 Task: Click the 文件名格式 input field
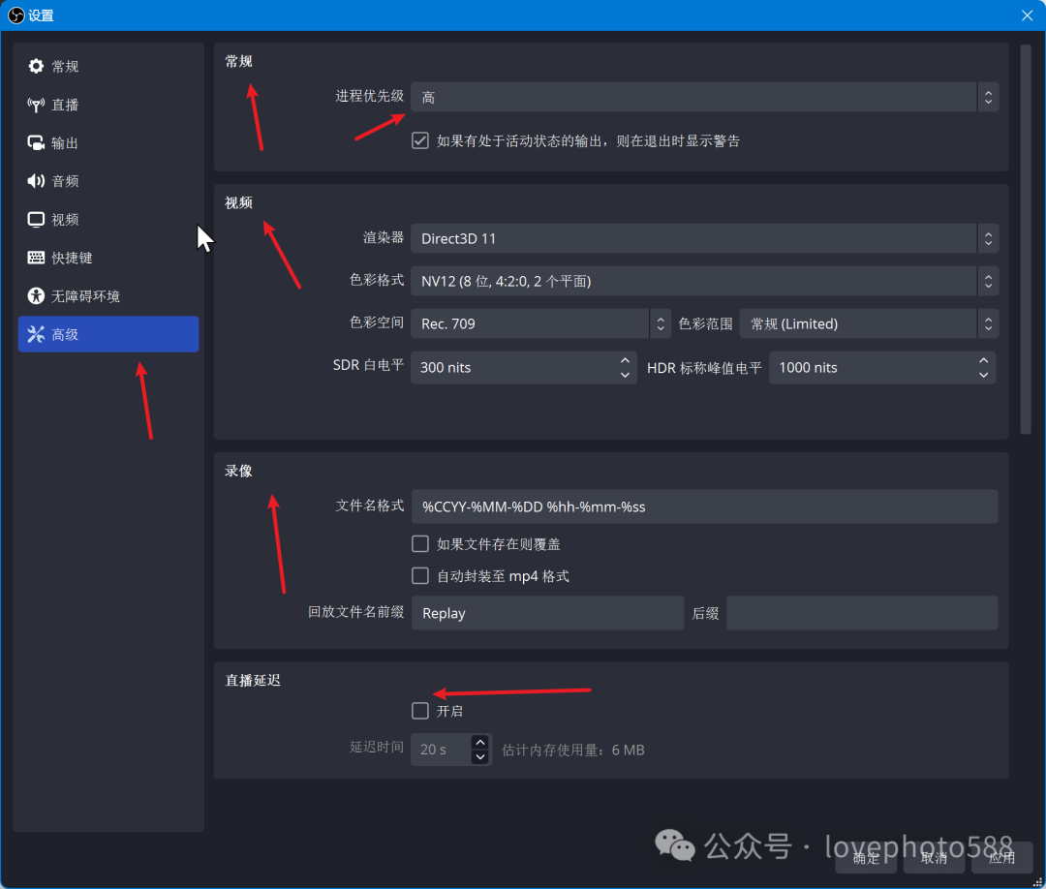click(x=703, y=506)
